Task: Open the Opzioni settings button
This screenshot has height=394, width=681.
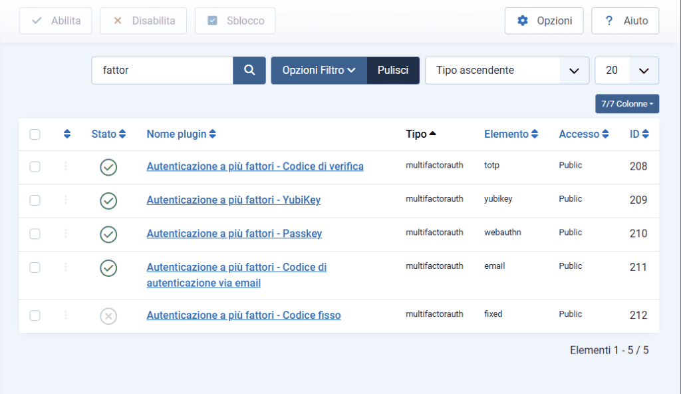Action: tap(544, 21)
